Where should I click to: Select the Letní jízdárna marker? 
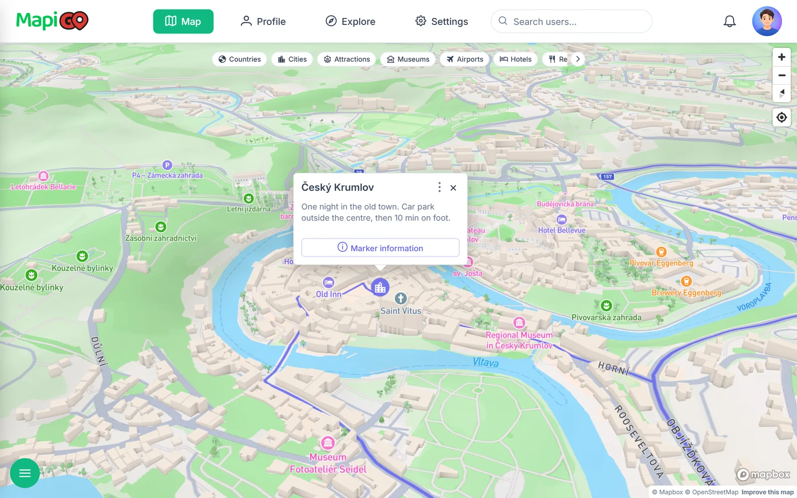(249, 198)
